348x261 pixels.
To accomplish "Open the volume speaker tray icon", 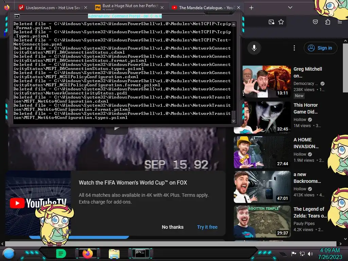I will pyautogui.click(x=310, y=254).
